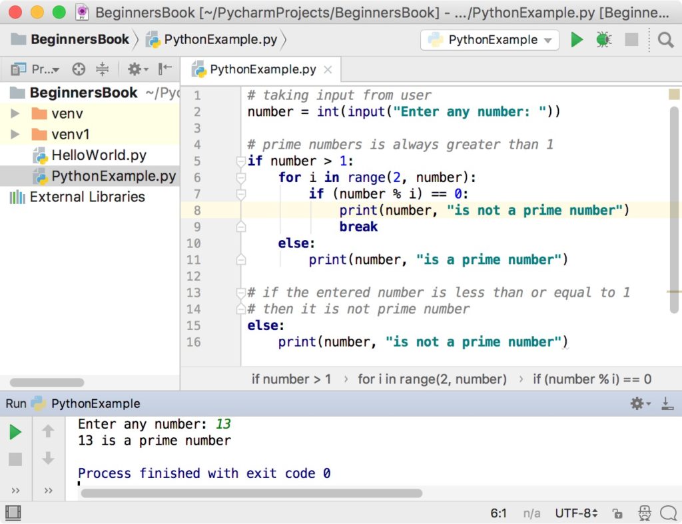Expand more actions in Run panel's second column
This screenshot has height=524, width=682.
(x=48, y=491)
